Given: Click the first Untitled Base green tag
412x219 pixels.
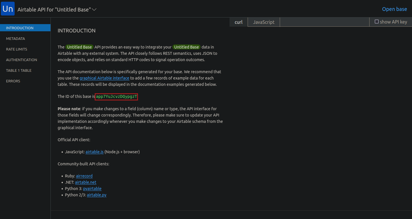Looking at the screenshot, I should tap(79, 47).
